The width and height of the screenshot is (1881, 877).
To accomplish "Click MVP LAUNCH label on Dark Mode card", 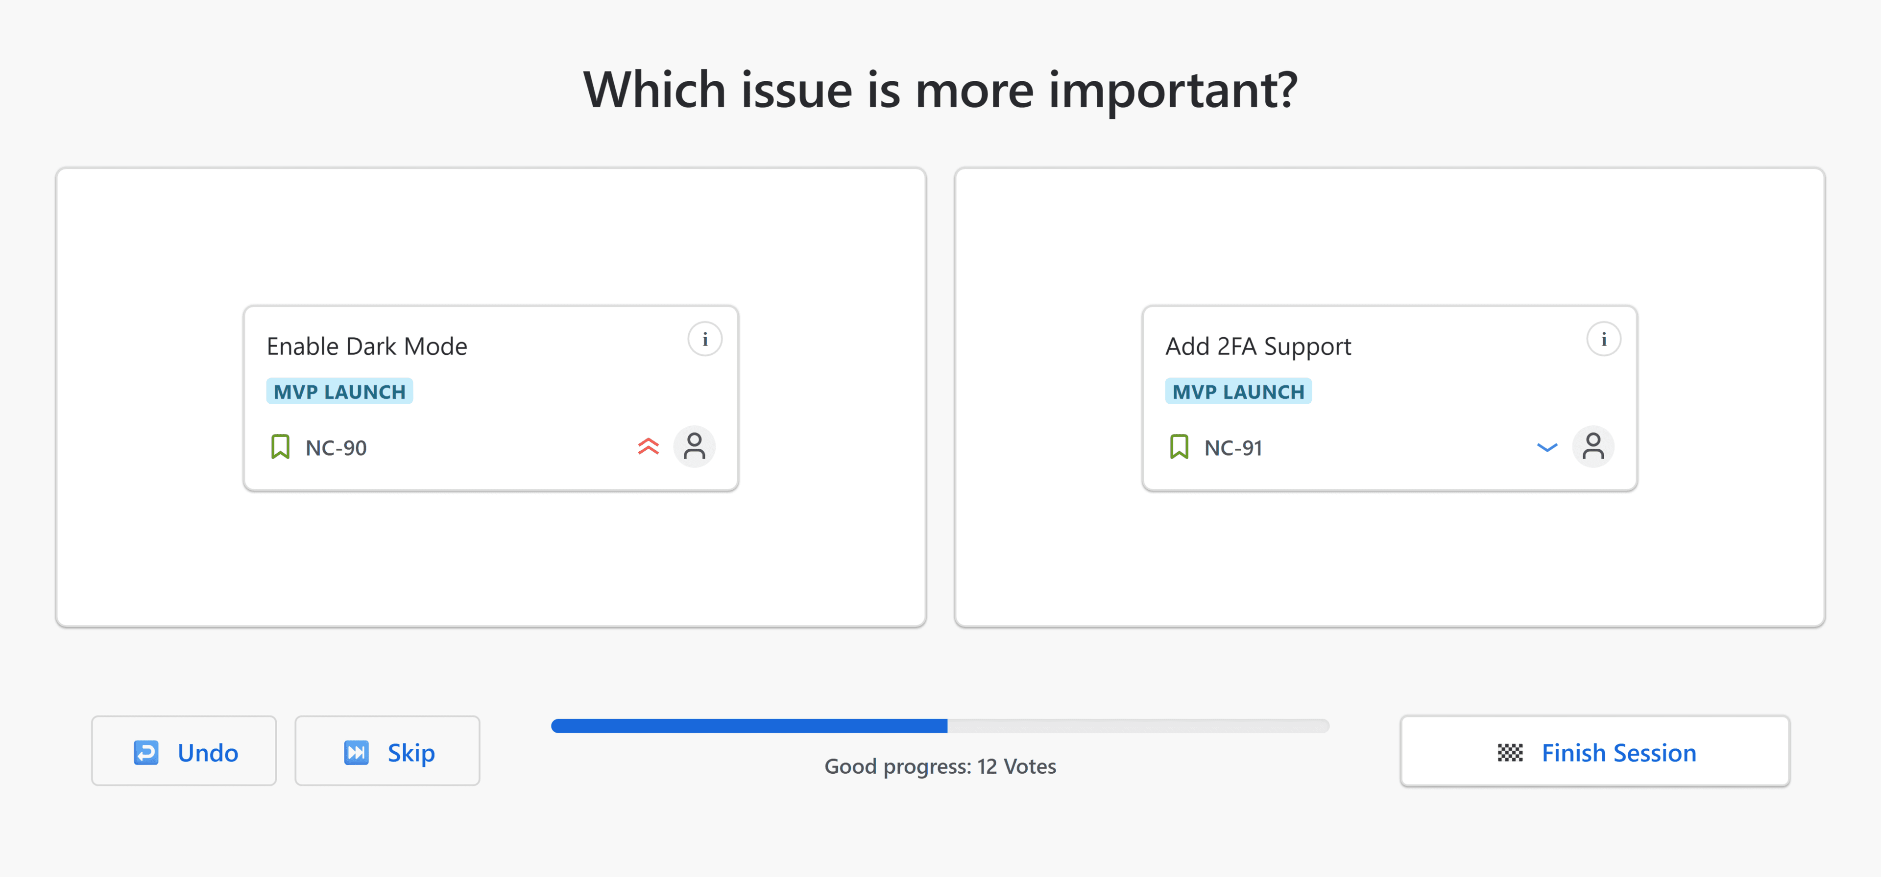I will (x=339, y=392).
